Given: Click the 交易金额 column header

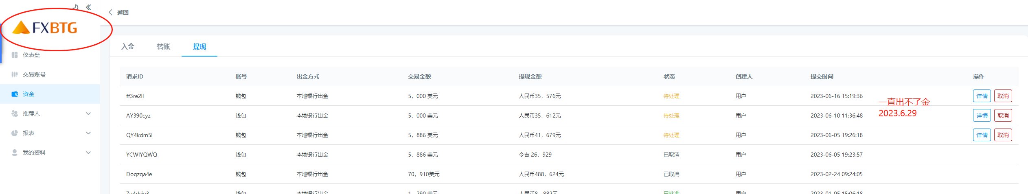Looking at the screenshot, I should click(419, 76).
